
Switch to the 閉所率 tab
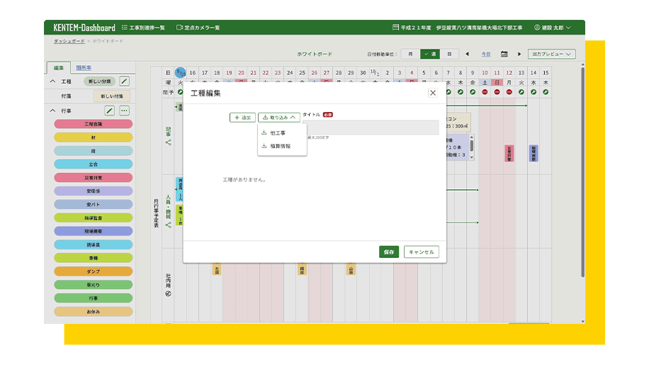(84, 67)
